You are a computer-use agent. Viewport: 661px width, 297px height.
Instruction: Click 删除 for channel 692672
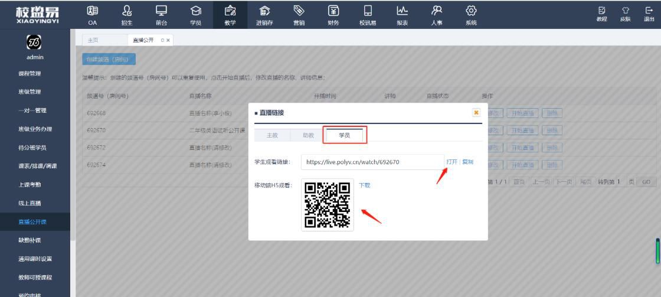[552, 148]
